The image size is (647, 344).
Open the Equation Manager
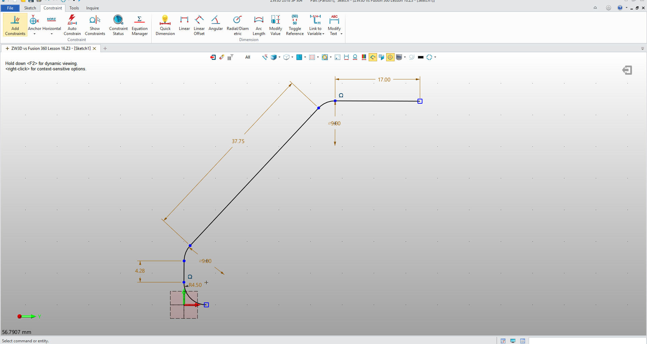point(140,25)
